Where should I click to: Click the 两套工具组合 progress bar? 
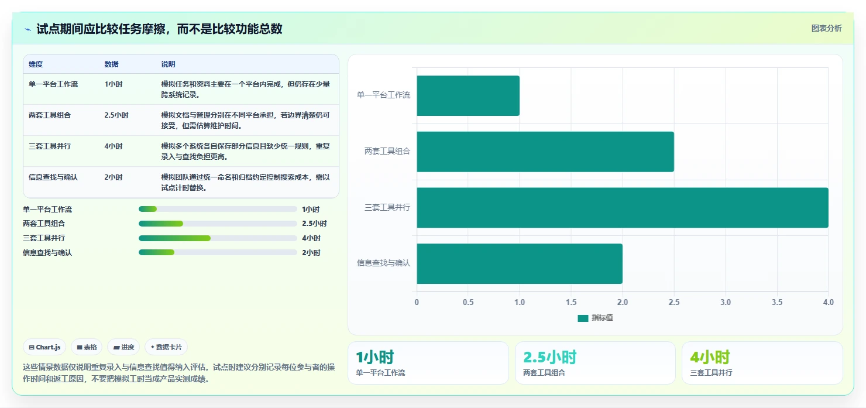tap(218, 224)
